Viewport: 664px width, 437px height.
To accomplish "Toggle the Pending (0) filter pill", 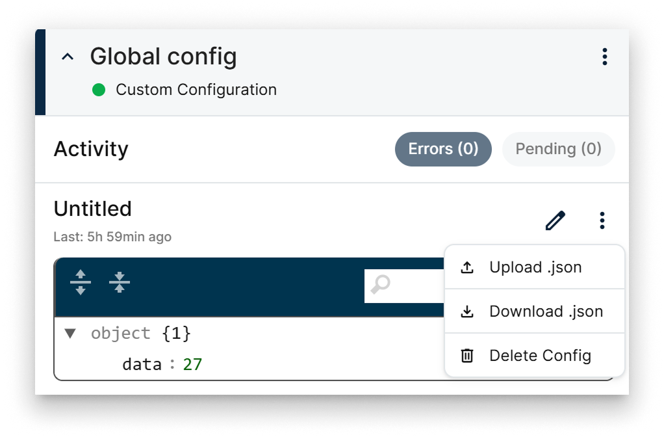I will point(558,149).
